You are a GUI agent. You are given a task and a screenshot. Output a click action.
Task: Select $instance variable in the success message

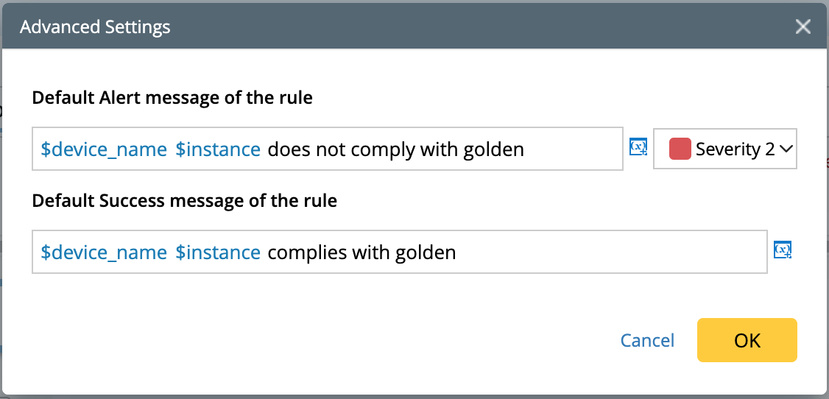pos(218,253)
